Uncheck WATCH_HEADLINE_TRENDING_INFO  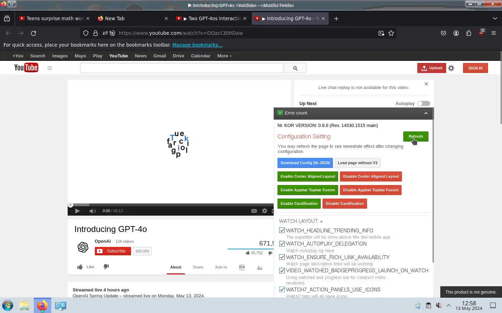(x=282, y=230)
